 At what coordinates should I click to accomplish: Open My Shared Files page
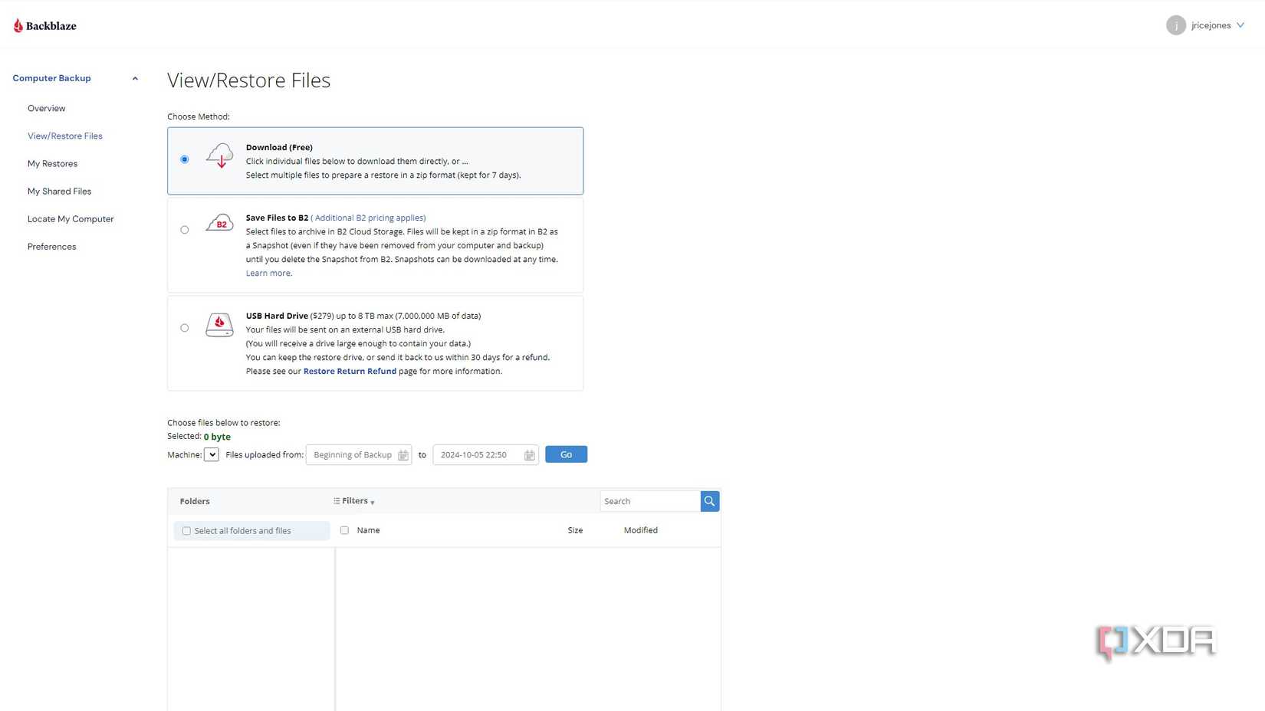point(59,191)
